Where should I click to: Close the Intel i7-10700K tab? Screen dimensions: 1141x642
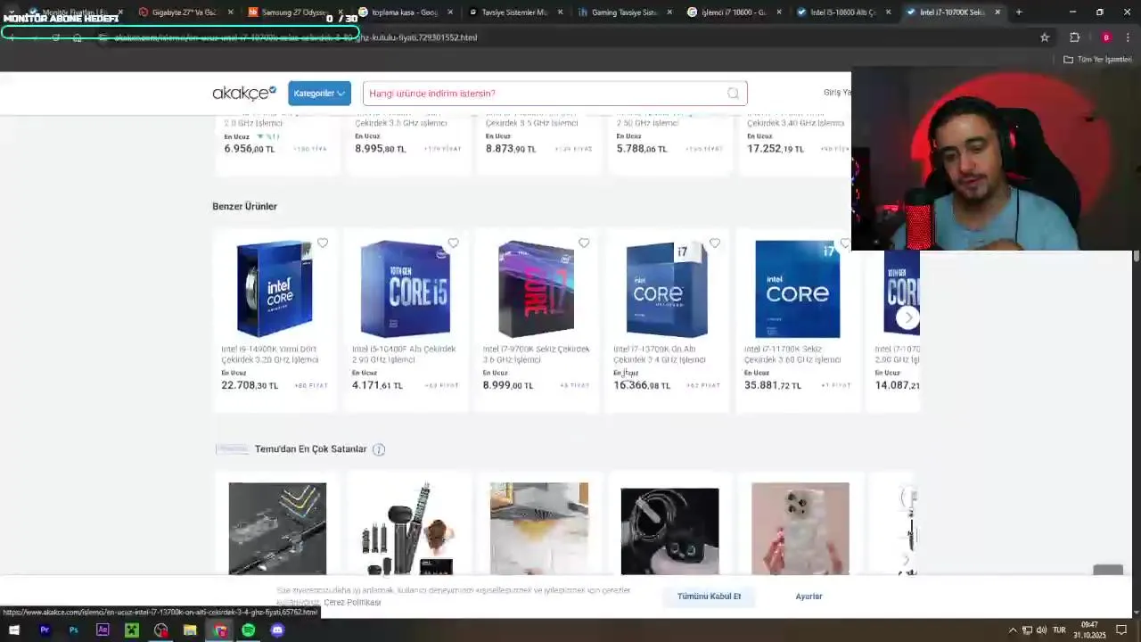997,12
